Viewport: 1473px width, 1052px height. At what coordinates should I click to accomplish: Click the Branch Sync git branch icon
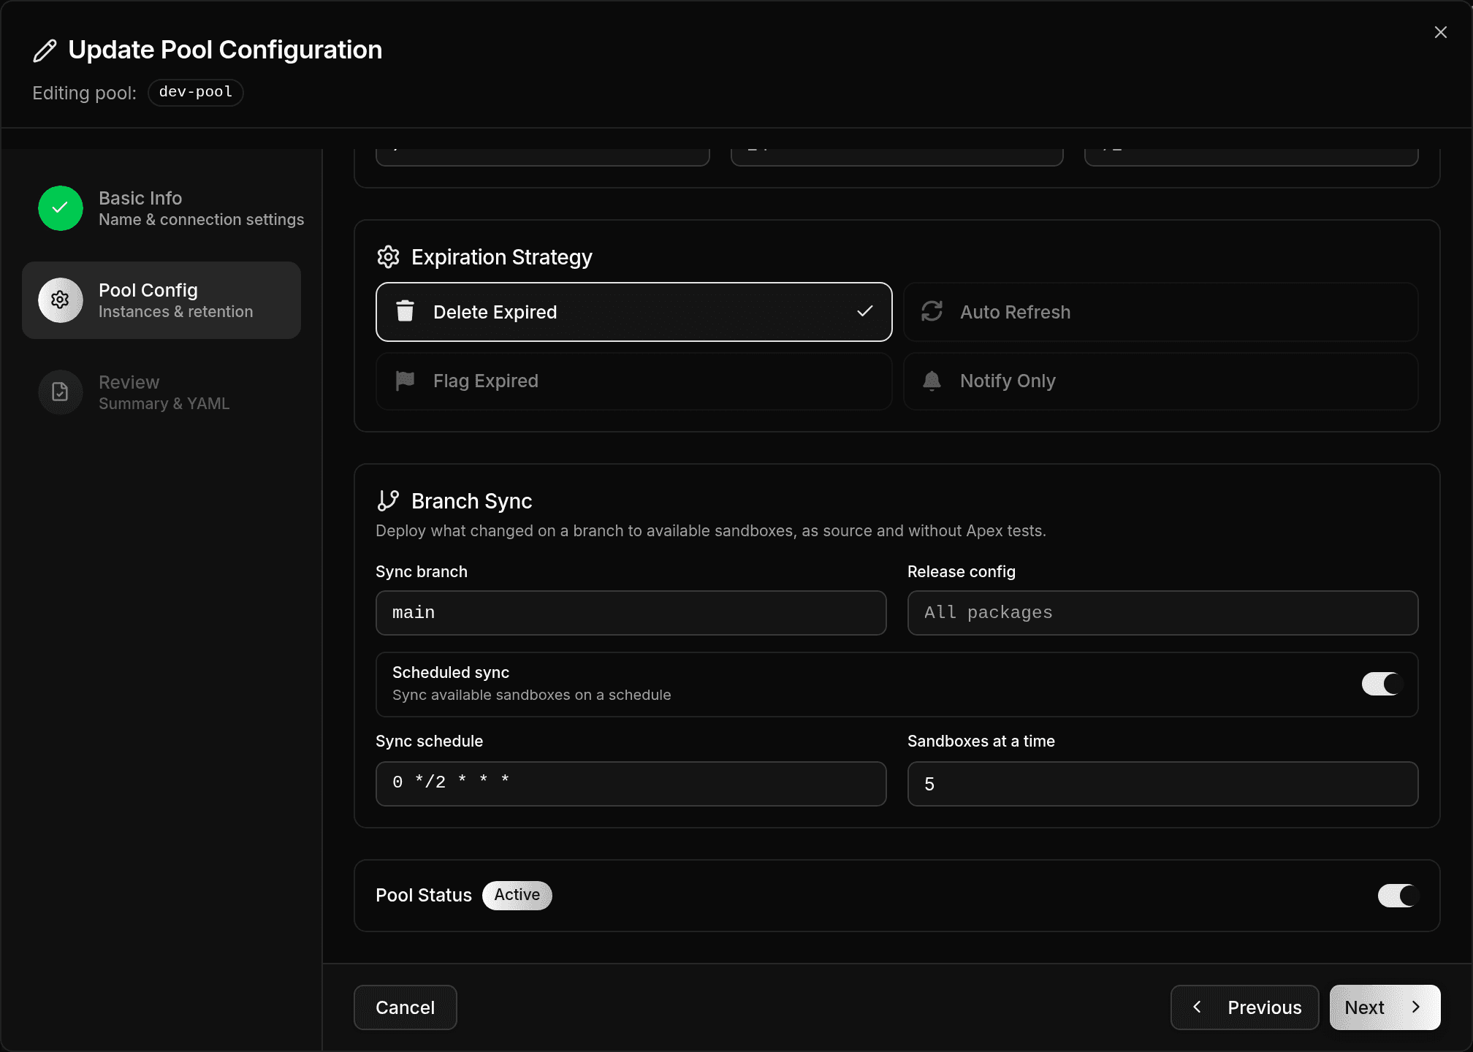[x=388, y=500]
